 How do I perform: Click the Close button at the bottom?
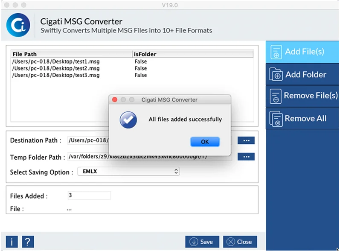240,242
